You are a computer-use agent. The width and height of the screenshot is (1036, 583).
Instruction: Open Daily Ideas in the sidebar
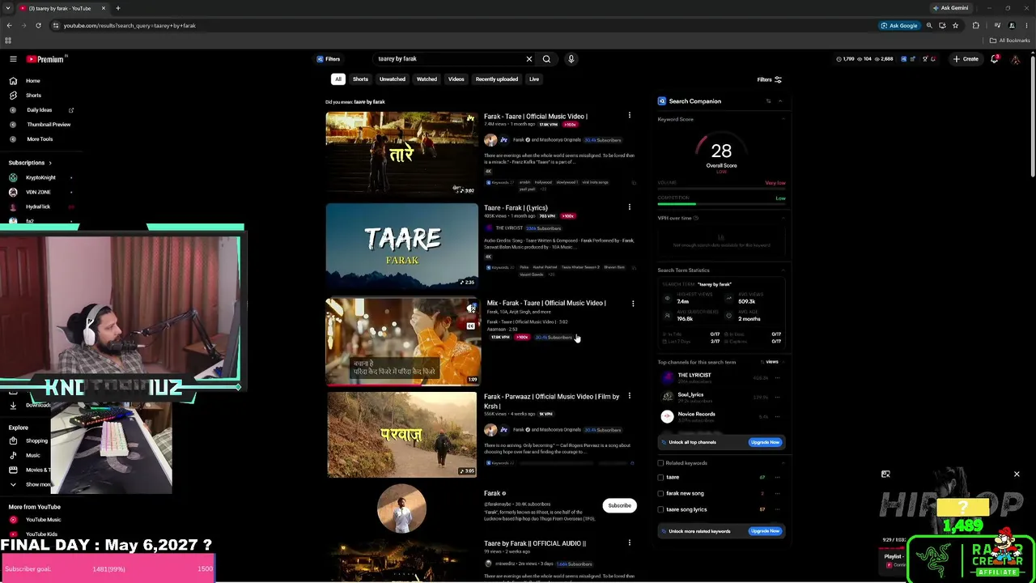click(40, 110)
